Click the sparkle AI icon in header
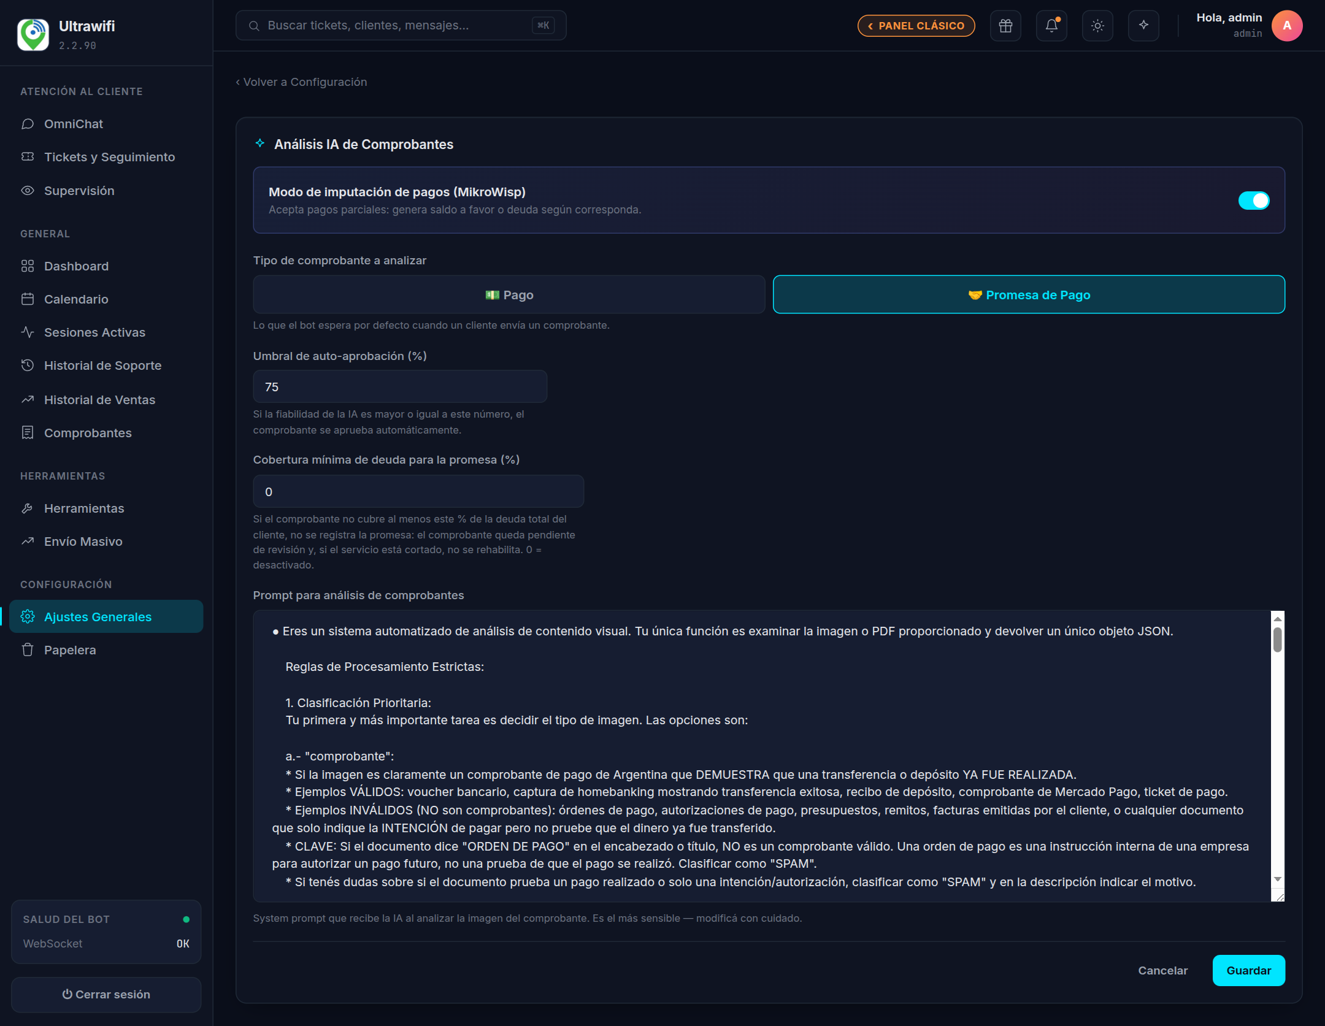Image resolution: width=1325 pixels, height=1026 pixels. coord(1143,26)
